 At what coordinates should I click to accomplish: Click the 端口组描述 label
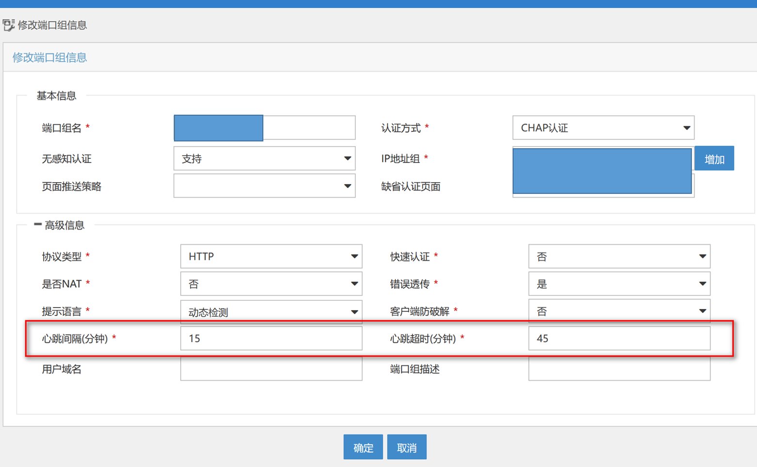tap(415, 370)
